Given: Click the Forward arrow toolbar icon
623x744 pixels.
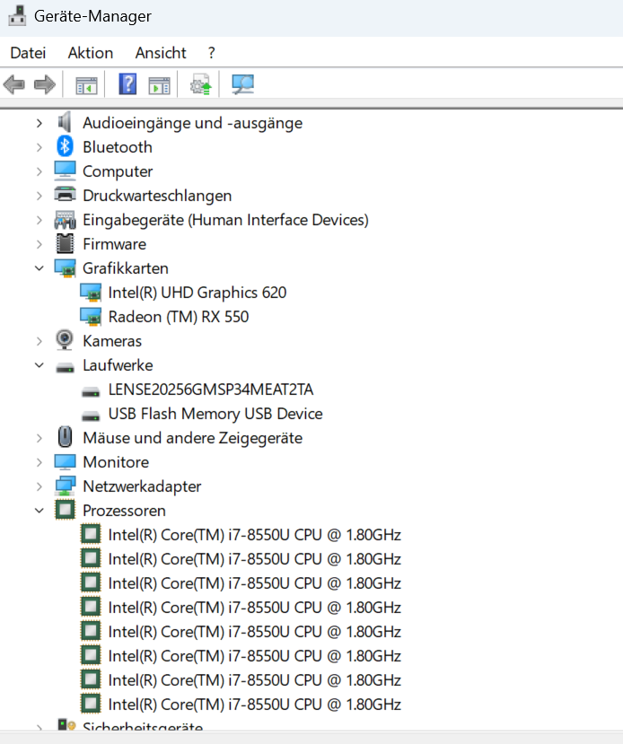Looking at the screenshot, I should point(45,85).
